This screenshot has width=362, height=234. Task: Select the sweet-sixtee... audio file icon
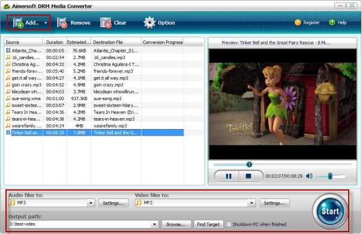tap(8, 105)
